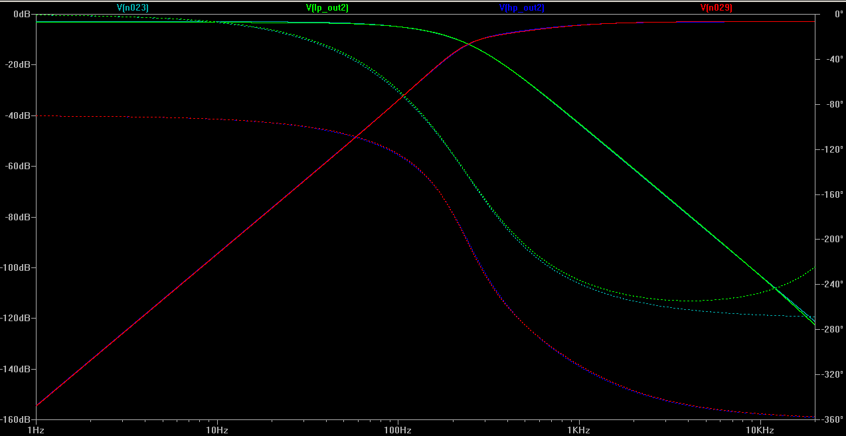846x436 pixels.
Task: Click the V(hp_out2) trace label
Action: click(x=521, y=8)
